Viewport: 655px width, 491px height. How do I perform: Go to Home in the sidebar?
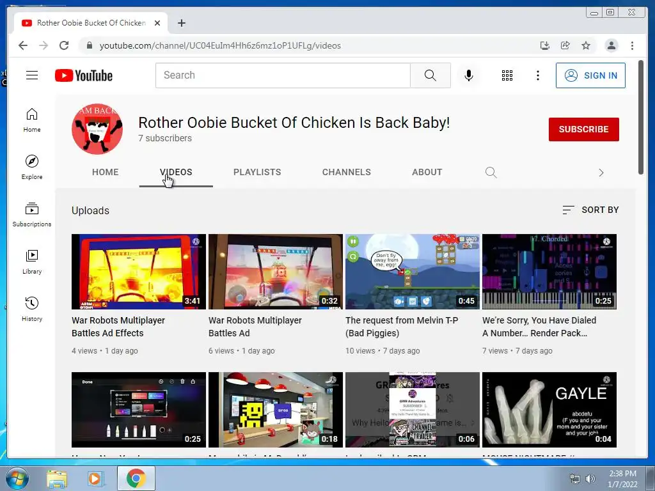(x=32, y=120)
